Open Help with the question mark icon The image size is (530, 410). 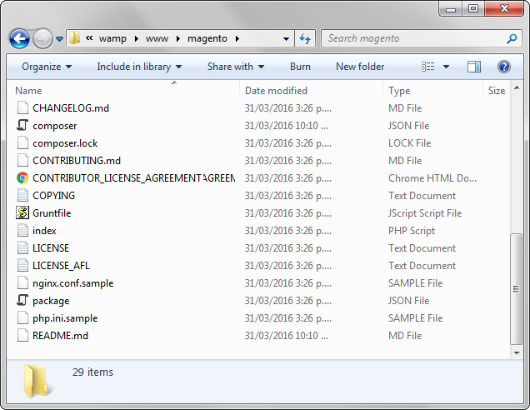coord(503,67)
